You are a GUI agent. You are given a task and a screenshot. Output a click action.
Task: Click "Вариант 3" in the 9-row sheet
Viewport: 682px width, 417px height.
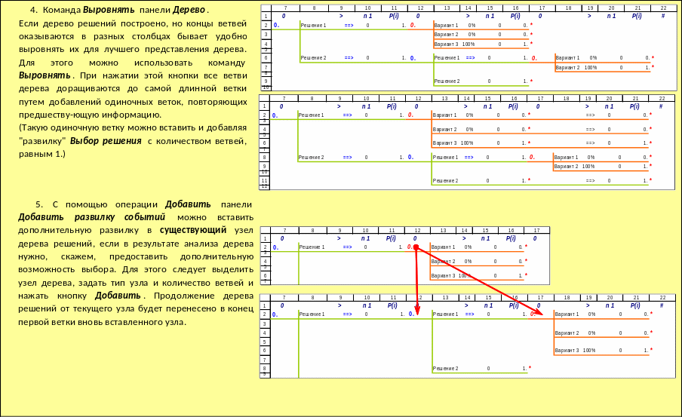point(567,351)
